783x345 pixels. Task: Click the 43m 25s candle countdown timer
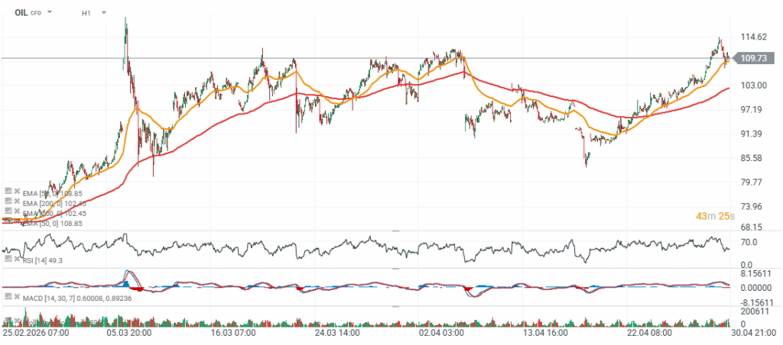pos(716,216)
